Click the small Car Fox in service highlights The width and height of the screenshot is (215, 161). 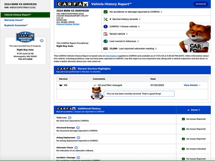97,93
